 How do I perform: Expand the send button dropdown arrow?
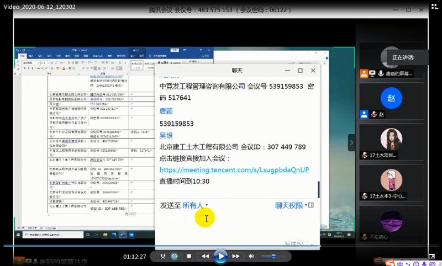coord(312,244)
